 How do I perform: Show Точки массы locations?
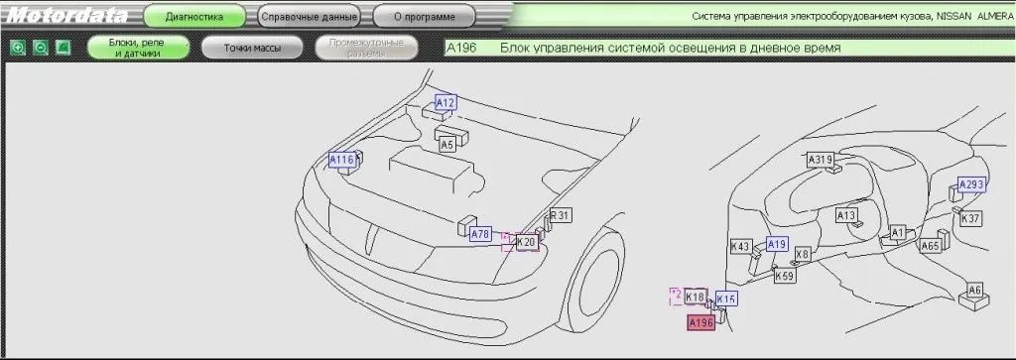252,48
